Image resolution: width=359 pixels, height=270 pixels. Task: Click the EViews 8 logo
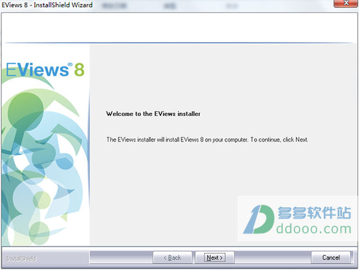45,70
